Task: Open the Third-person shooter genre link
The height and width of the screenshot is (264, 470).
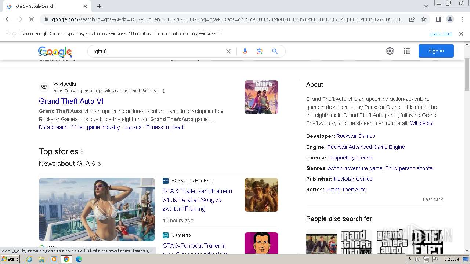Action: pyautogui.click(x=410, y=168)
